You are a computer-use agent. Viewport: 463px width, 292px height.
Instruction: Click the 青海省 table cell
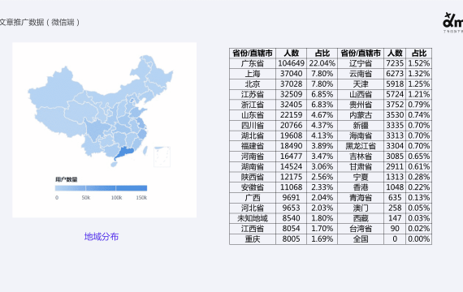tap(361, 198)
